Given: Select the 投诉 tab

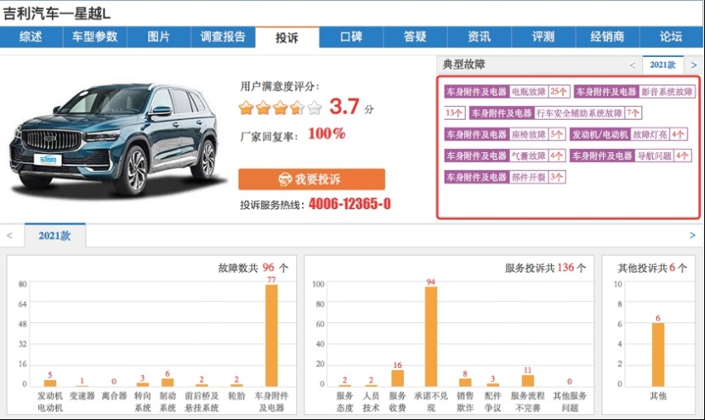Looking at the screenshot, I should click(287, 37).
